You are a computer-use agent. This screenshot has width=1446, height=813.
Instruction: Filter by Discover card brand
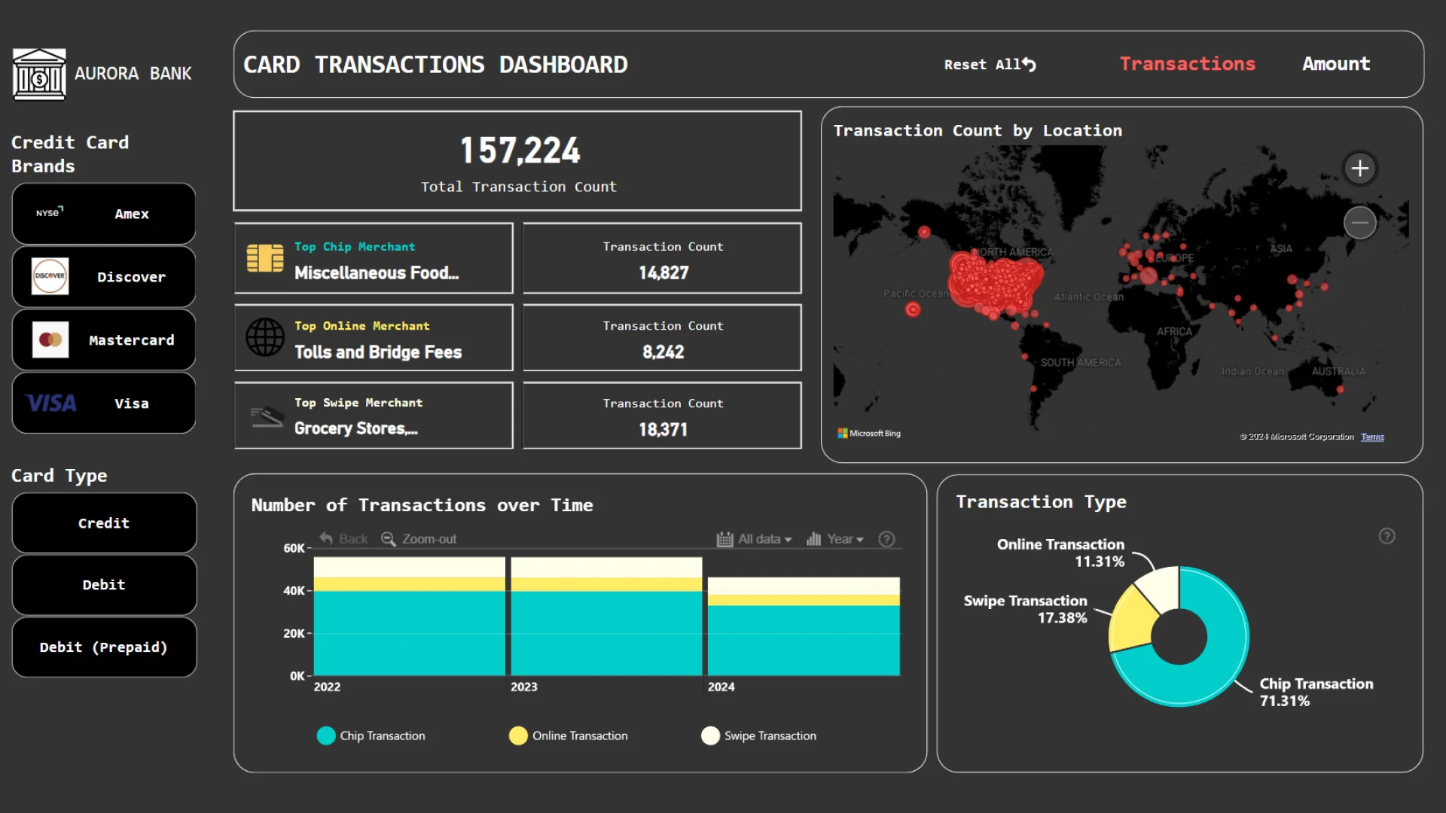pos(104,277)
